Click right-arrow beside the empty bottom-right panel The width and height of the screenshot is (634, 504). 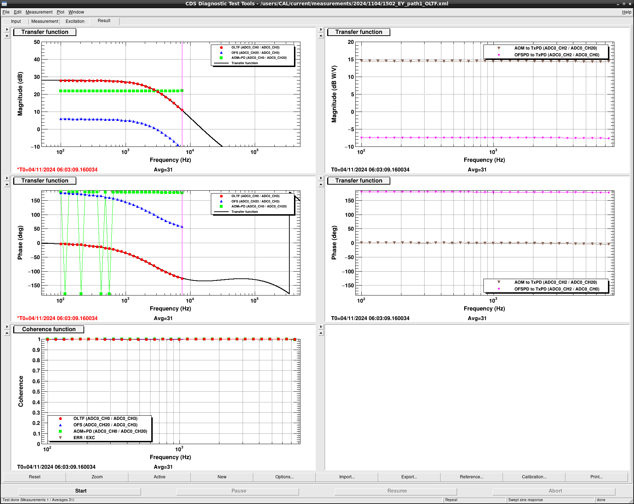click(321, 327)
